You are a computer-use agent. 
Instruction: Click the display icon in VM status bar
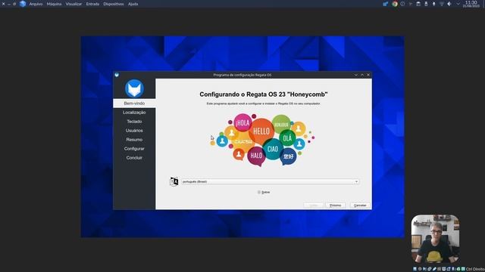[x=444, y=269]
